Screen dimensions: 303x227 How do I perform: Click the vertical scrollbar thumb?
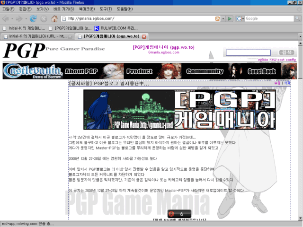click(300, 62)
